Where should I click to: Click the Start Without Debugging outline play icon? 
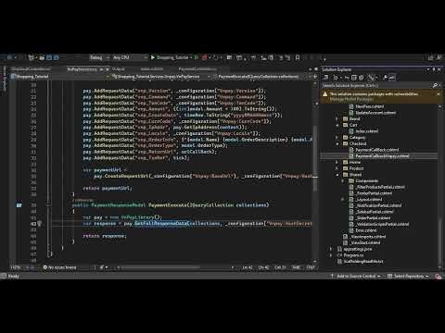pos(196,57)
